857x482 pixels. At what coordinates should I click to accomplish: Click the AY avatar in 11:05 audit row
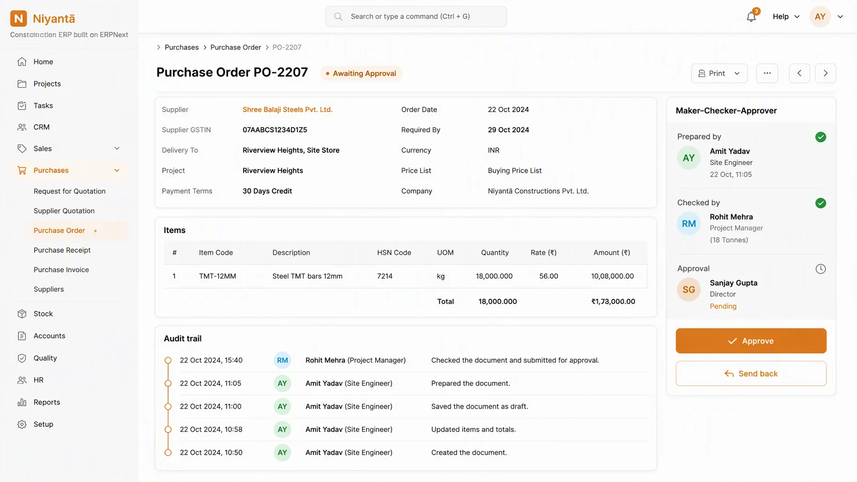tap(282, 383)
